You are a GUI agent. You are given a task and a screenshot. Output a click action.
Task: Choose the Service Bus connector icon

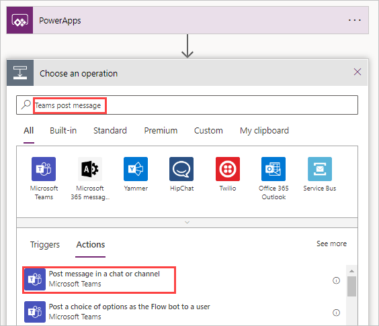320,169
